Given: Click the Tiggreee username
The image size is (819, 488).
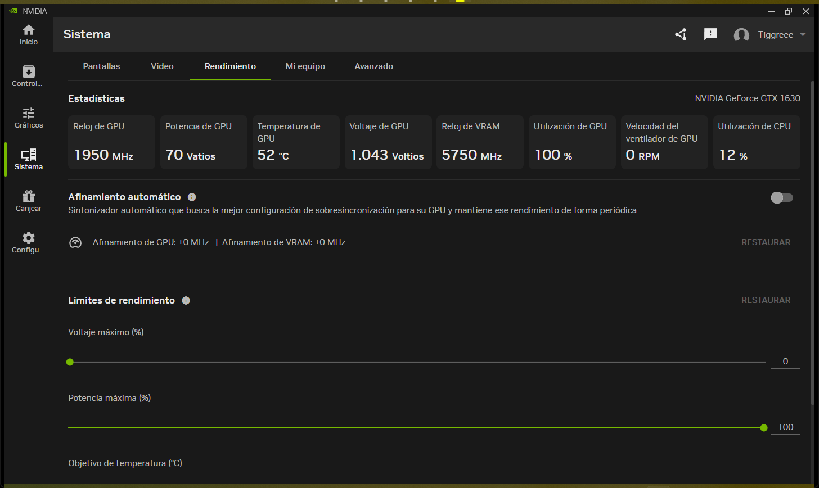Looking at the screenshot, I should click(775, 35).
